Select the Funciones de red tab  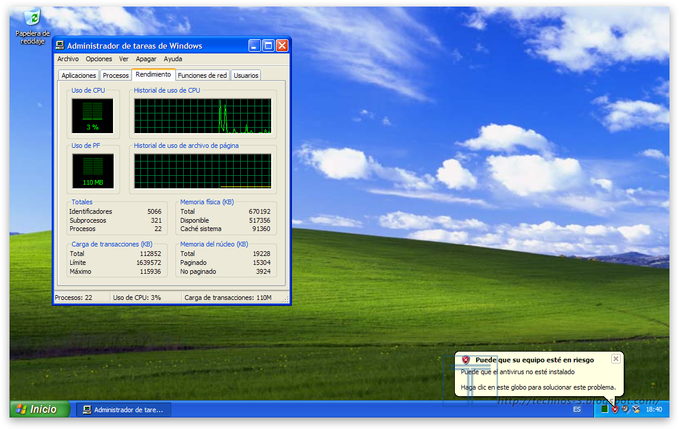pyautogui.click(x=202, y=75)
